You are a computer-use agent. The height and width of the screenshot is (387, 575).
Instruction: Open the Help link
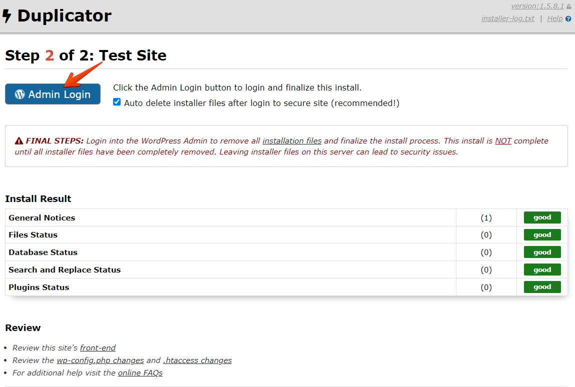pyautogui.click(x=554, y=18)
